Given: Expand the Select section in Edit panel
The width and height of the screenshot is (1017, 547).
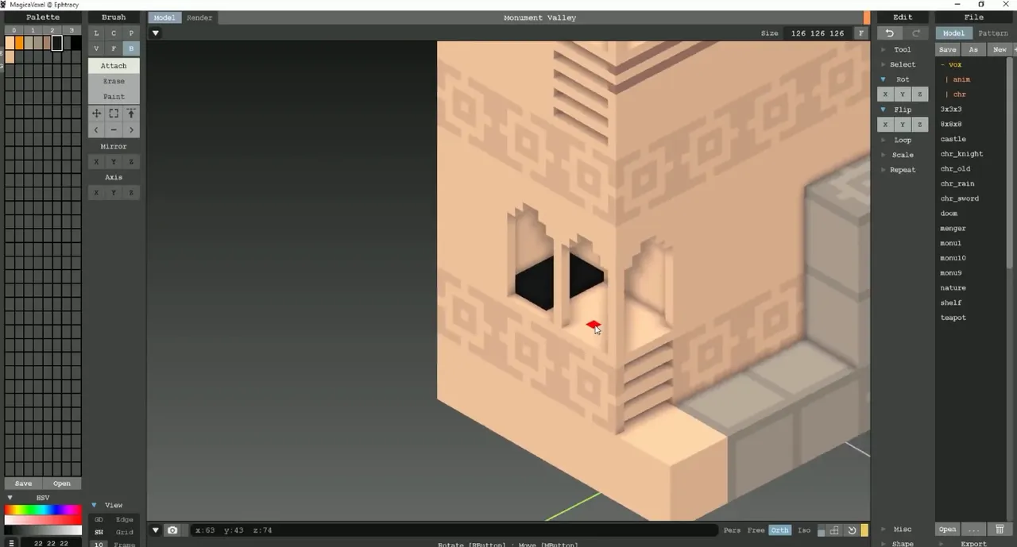Looking at the screenshot, I should [x=883, y=64].
